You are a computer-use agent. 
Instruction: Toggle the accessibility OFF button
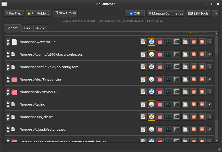coord(135,13)
